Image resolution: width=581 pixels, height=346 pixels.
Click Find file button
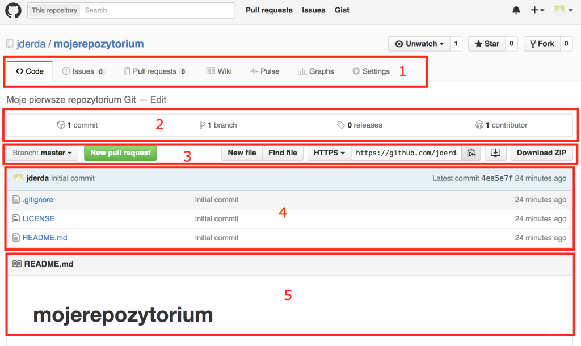click(x=283, y=153)
